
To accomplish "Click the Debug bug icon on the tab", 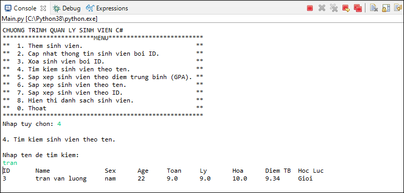I will (57, 8).
